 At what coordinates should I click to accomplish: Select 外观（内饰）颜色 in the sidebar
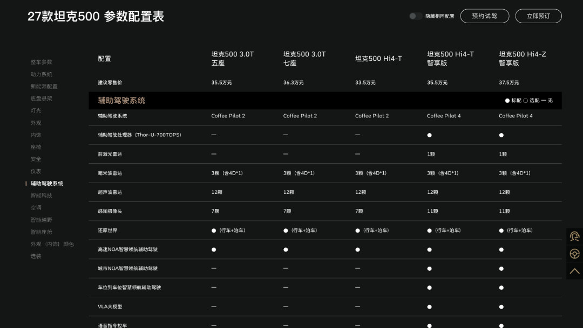point(52,244)
